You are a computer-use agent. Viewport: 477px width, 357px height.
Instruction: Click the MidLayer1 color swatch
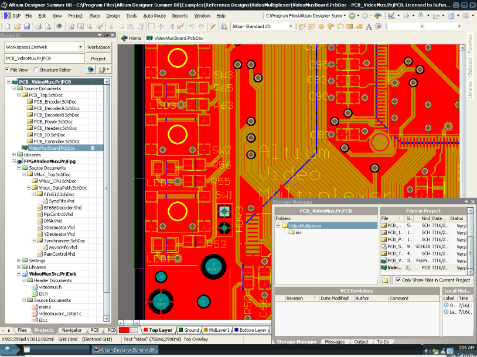206,330
